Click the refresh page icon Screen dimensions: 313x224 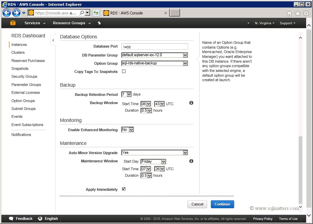(x=96, y=13)
